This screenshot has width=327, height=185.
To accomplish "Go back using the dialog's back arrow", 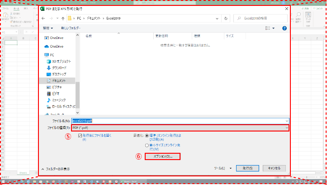I will click(43, 19).
